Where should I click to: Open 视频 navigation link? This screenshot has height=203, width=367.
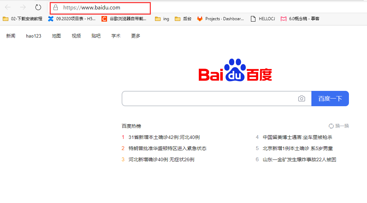[x=76, y=36]
